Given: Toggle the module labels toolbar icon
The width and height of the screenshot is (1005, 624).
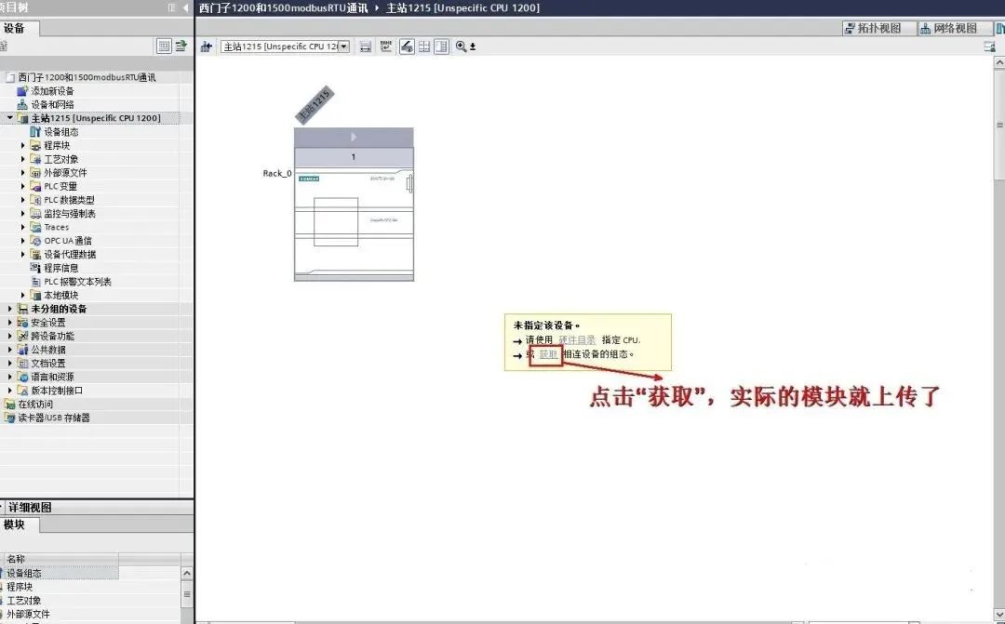Looking at the screenshot, I should click(386, 46).
